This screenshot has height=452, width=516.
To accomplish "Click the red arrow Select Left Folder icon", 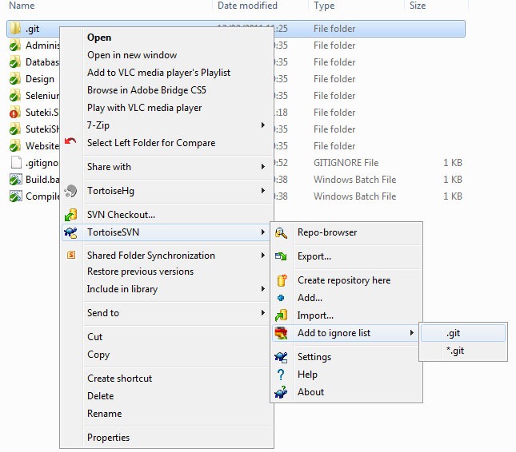I will coord(70,141).
